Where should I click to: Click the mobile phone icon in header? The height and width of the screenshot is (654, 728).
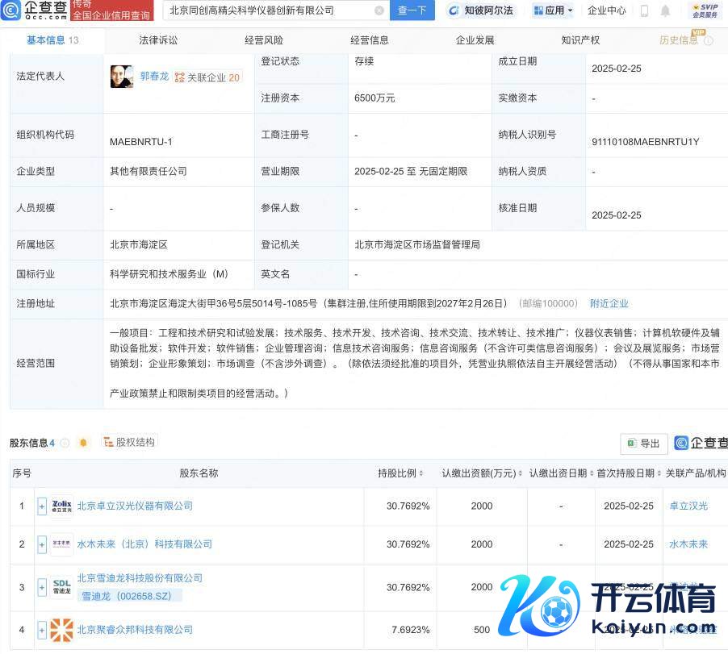(644, 10)
